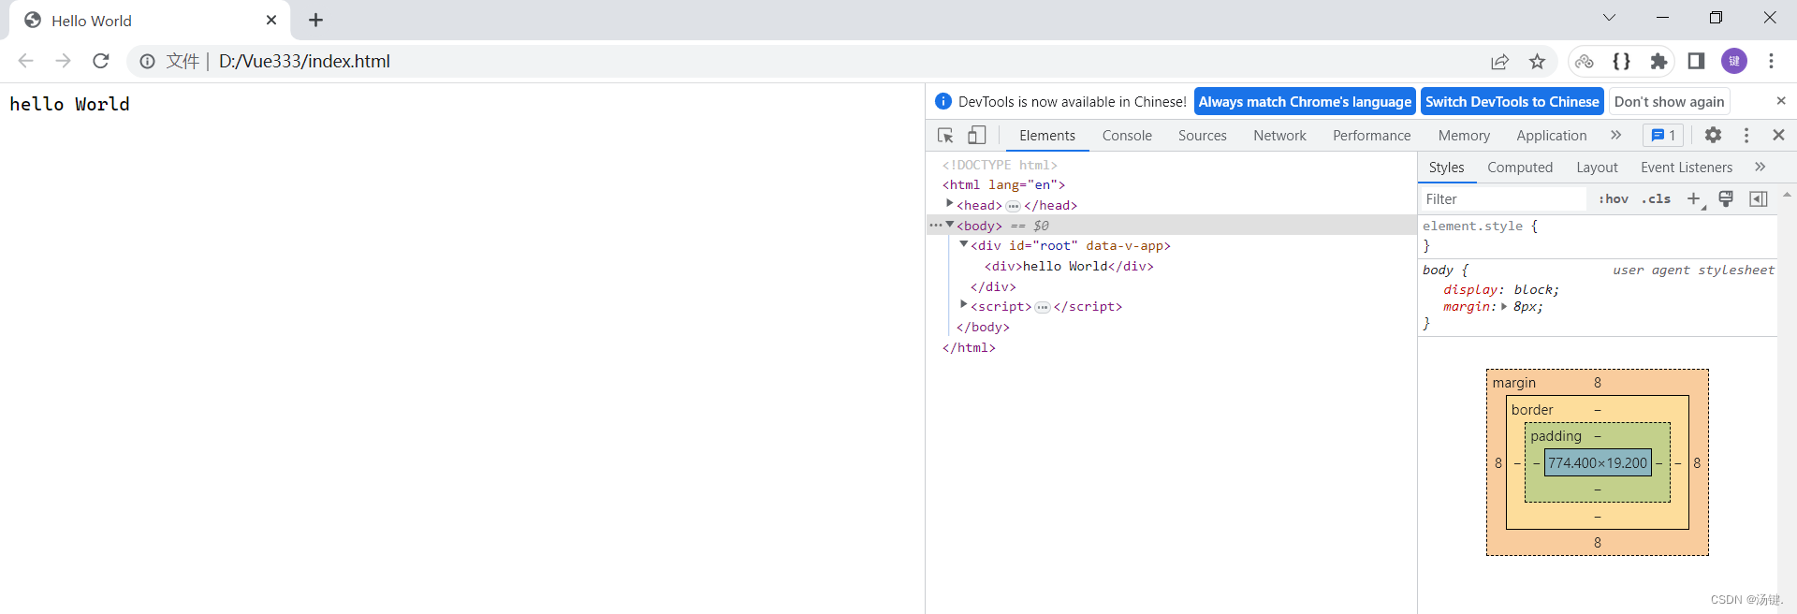Switch to the Elements tab
The image size is (1797, 614).
pos(1047,136)
